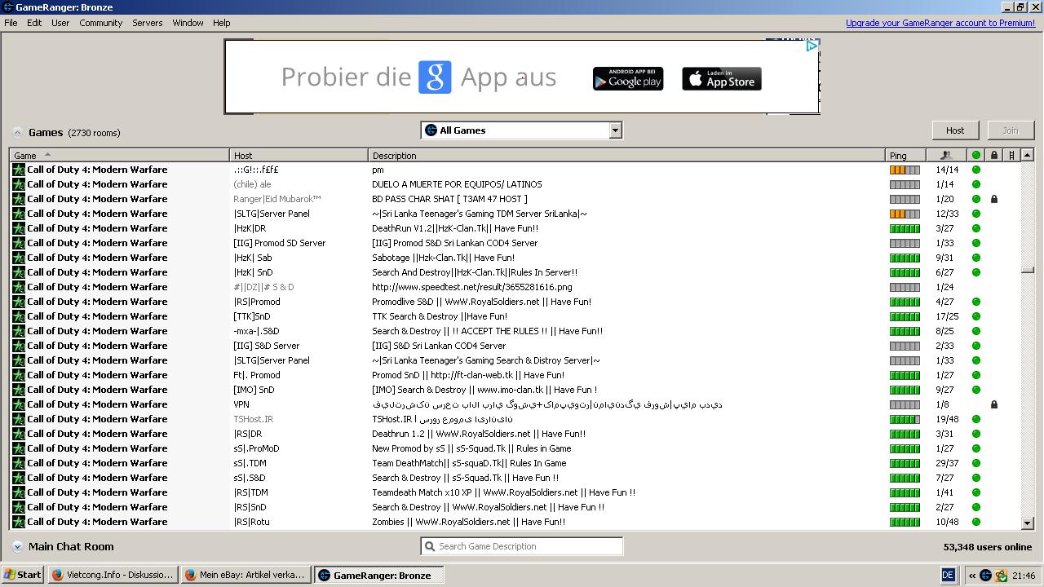
Task: Open the File menu
Action: (x=11, y=23)
